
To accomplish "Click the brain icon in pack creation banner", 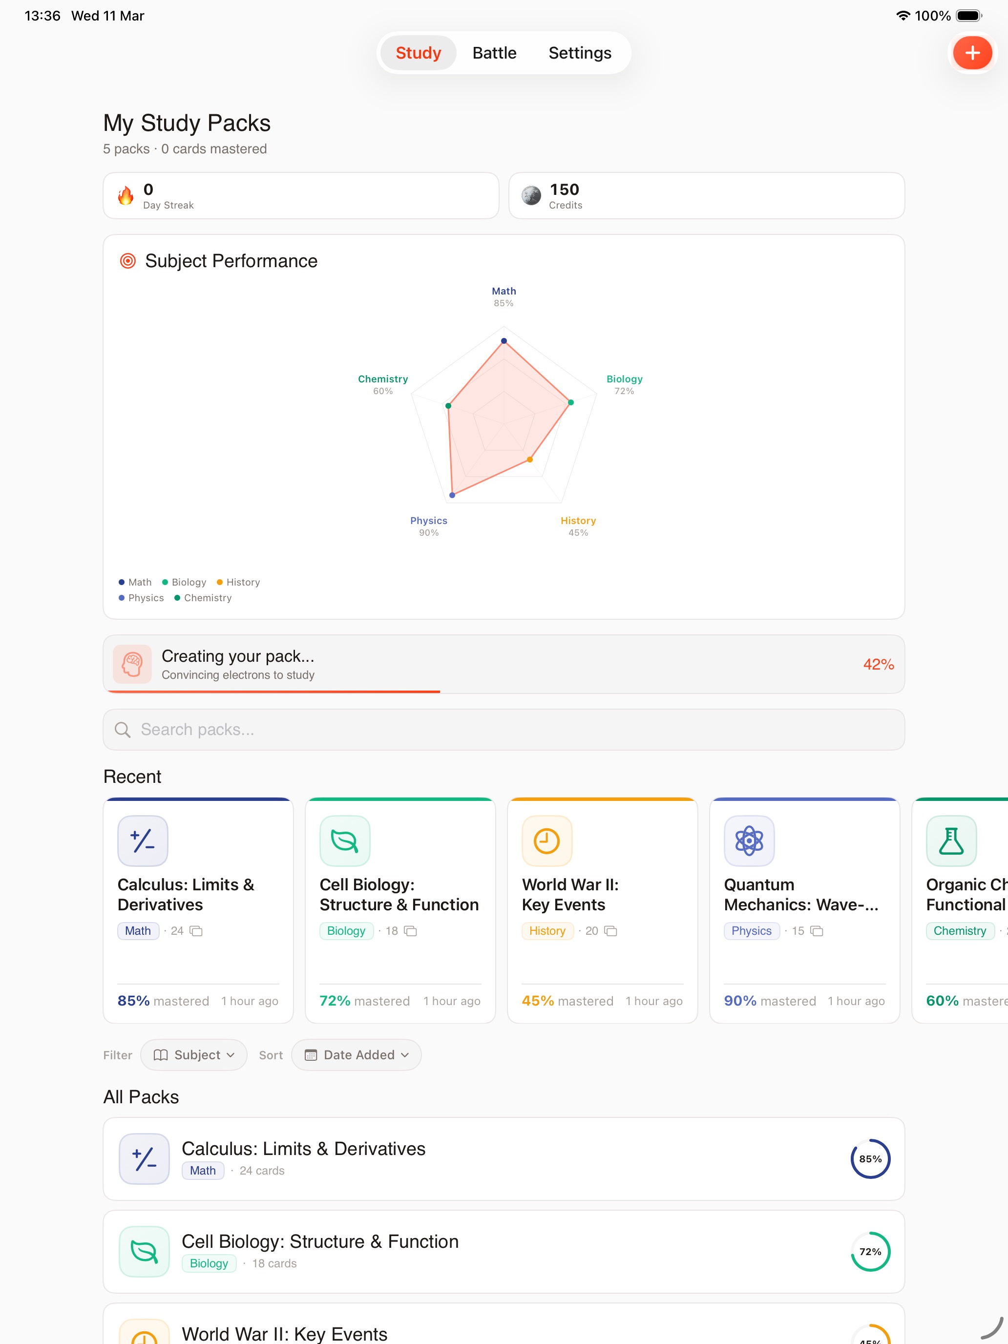I will pos(131,664).
